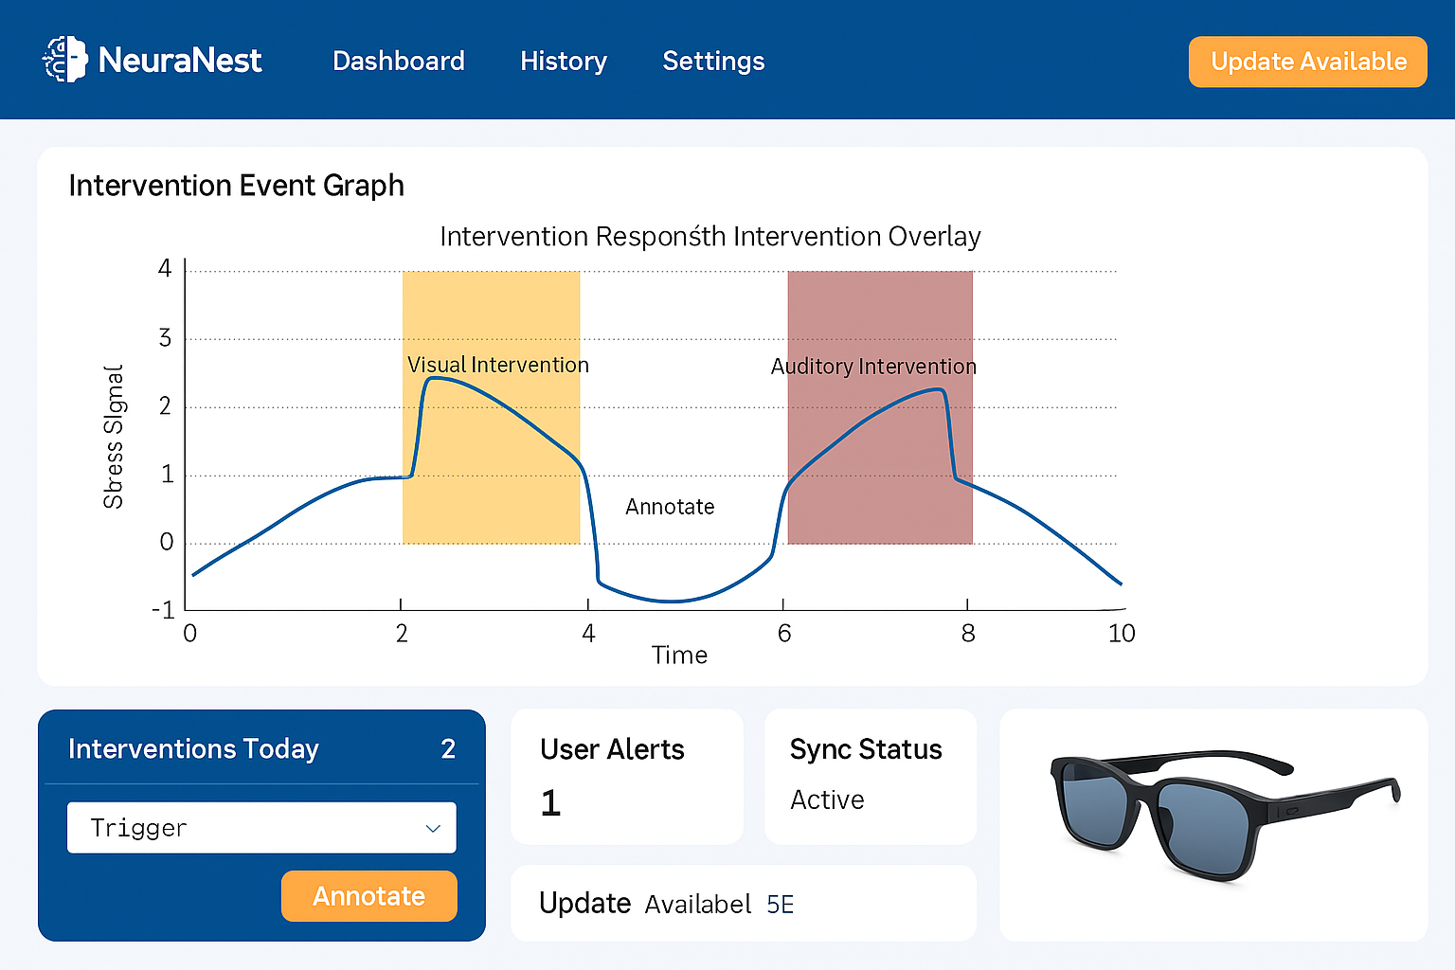Viewport: 1455px width, 970px height.
Task: Click the Intervention Event Graph title
Action: click(236, 186)
